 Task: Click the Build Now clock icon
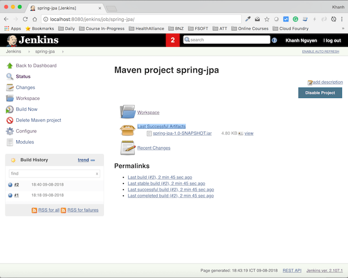[9, 109]
